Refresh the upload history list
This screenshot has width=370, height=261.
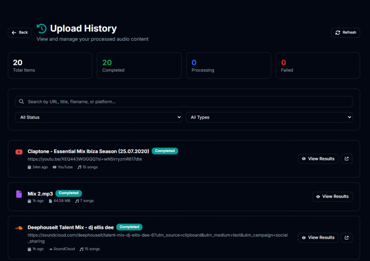[x=345, y=32]
